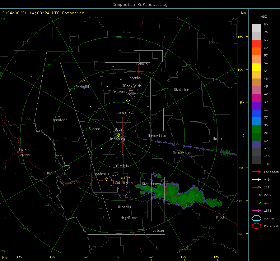Click the purple echo band north of Drumheller
280x261 pixels.
click(x=184, y=146)
